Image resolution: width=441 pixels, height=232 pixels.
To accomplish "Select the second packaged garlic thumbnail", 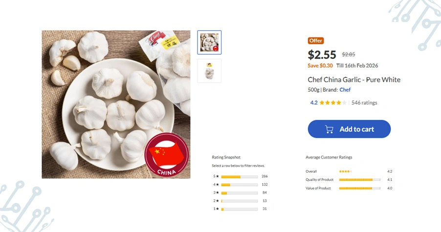I will click(x=209, y=71).
